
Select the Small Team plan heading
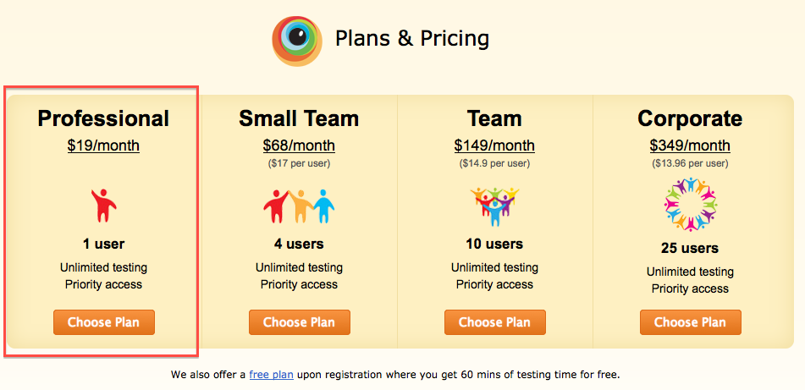pos(299,118)
